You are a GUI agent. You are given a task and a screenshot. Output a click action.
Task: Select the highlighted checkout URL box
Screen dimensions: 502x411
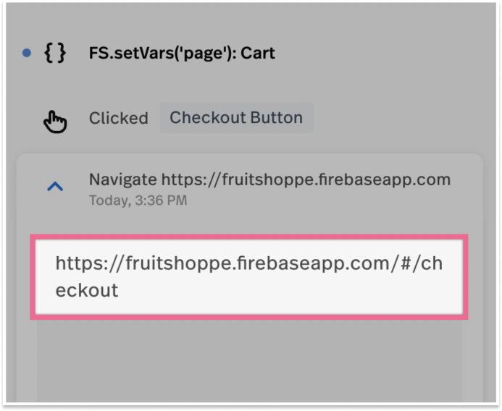(249, 276)
